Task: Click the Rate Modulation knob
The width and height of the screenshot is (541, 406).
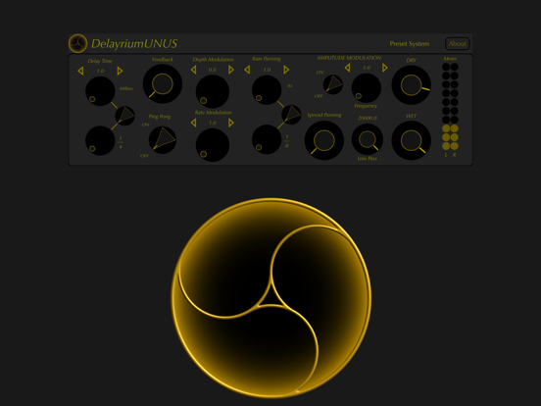Action: [213, 145]
